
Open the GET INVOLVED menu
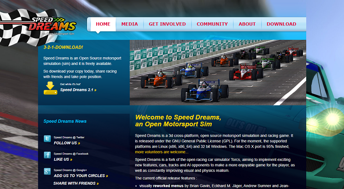click(167, 24)
